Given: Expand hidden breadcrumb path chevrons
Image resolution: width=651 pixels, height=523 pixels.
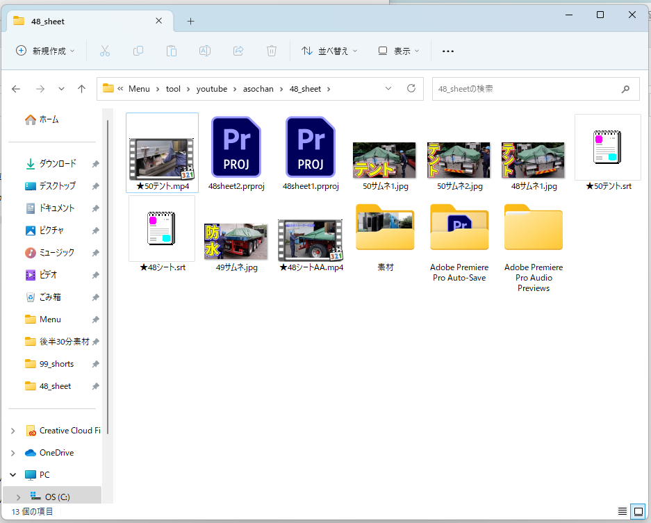Looking at the screenshot, I should pos(120,89).
